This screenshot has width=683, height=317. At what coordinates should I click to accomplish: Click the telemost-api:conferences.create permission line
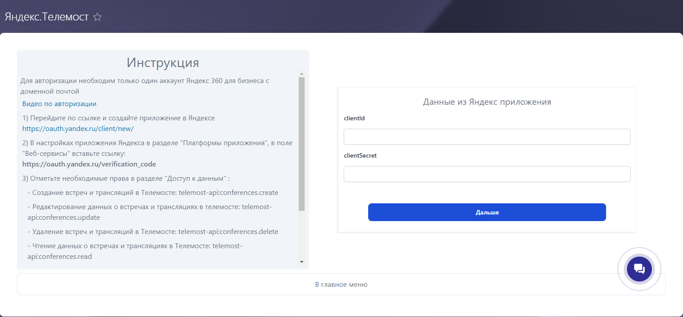(x=153, y=192)
